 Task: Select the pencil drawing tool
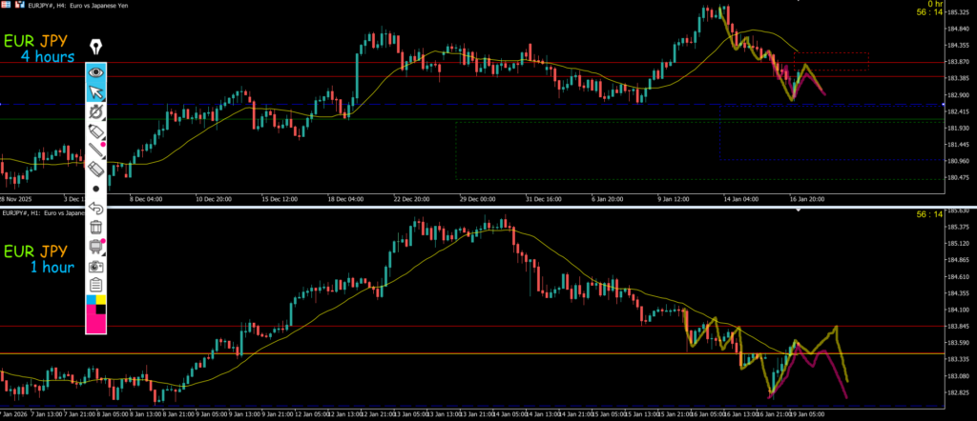(x=96, y=150)
